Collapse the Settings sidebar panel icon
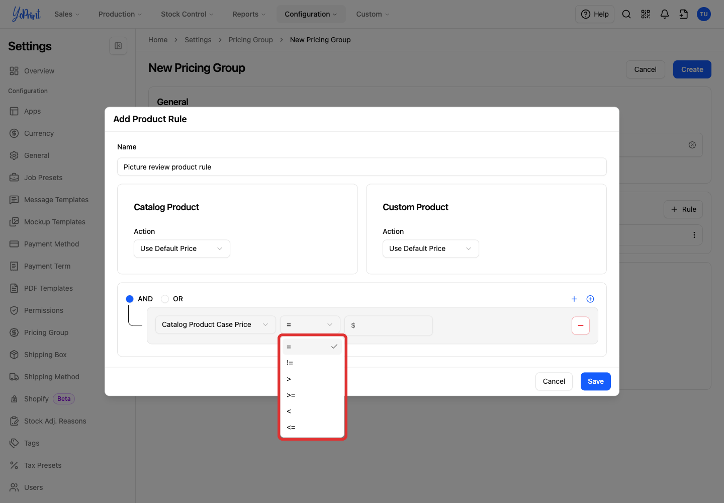Screen dimensions: 724x503 pos(118,46)
